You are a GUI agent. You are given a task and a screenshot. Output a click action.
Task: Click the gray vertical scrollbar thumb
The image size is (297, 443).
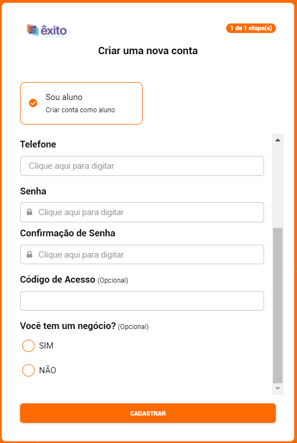tap(277, 306)
